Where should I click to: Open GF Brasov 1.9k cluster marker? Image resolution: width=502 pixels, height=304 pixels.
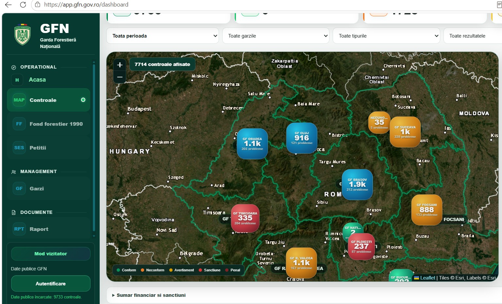(x=357, y=184)
